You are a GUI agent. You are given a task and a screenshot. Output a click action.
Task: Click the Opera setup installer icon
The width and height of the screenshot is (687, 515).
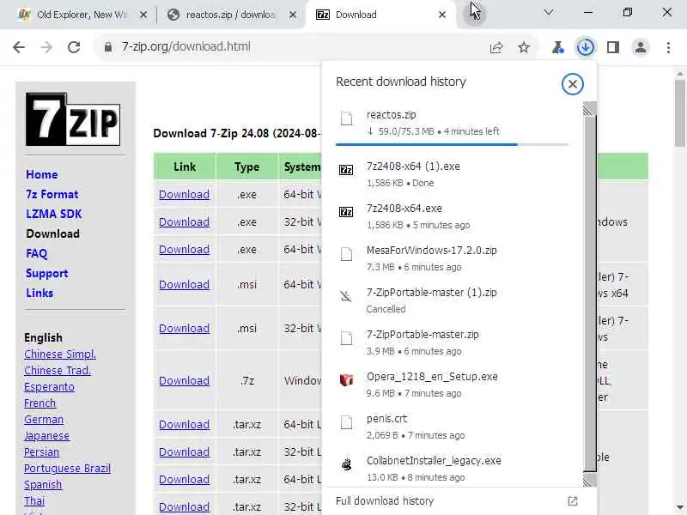346,379
